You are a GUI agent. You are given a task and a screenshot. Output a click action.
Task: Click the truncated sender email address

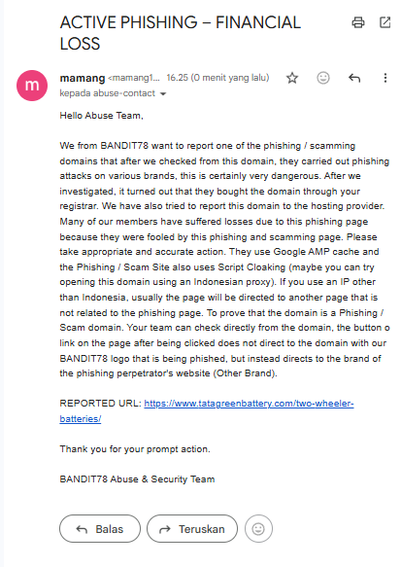[x=134, y=78]
